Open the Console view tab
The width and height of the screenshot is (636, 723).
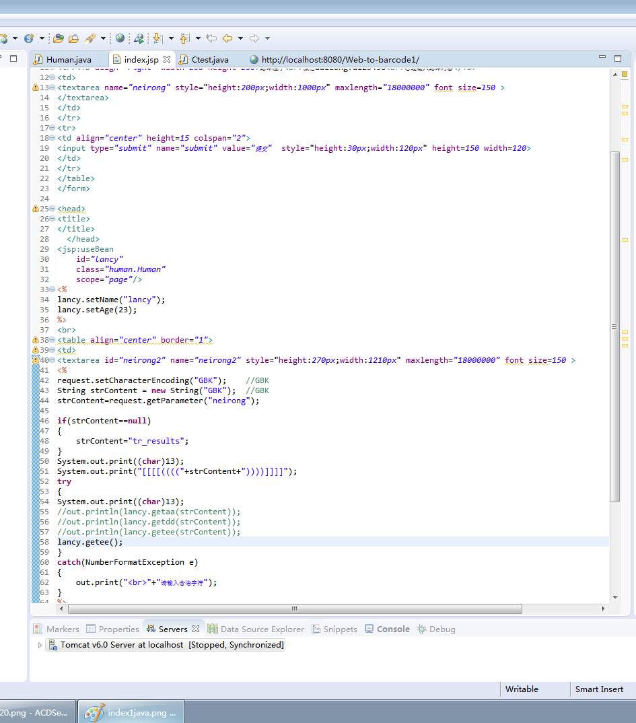(x=388, y=629)
